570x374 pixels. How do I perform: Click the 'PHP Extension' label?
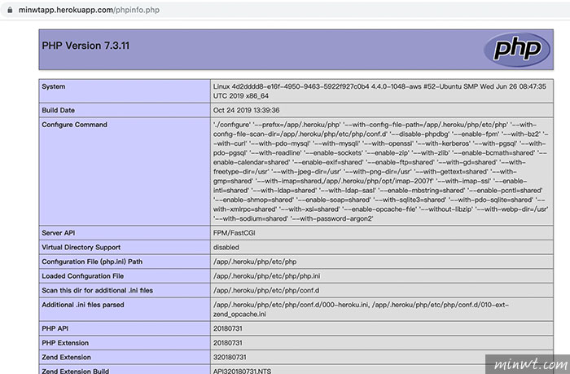click(65, 343)
